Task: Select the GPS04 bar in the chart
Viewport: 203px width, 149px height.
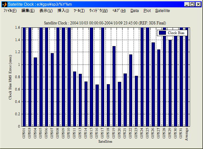Action: pos(35,92)
